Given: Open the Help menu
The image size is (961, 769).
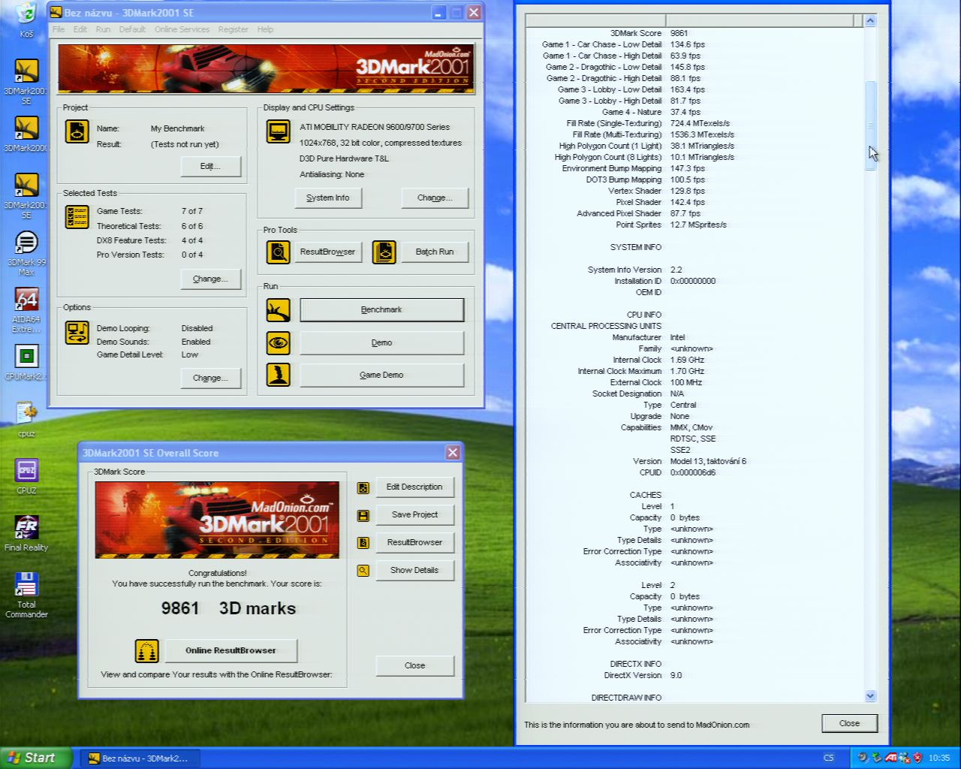Looking at the screenshot, I should click(x=265, y=29).
